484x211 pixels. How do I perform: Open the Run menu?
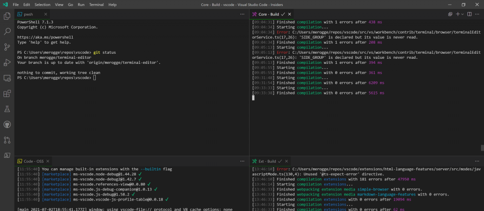pos(81,5)
